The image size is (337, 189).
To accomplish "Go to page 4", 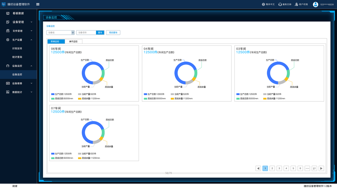I will 286,169.
